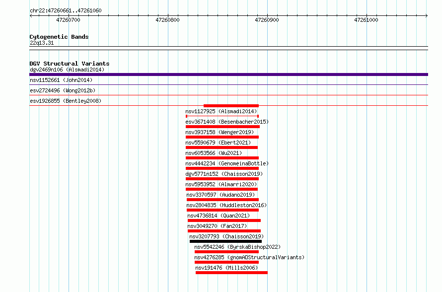
Task: Click the nsv191476 (Mills2006) label
Action: [226, 268]
